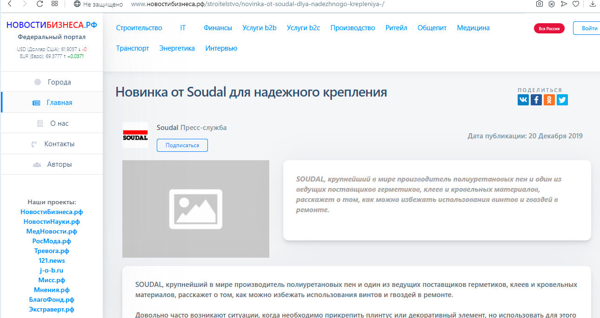This screenshot has height=318, width=600.
Task: Open the Интервью category
Action: [x=221, y=48]
